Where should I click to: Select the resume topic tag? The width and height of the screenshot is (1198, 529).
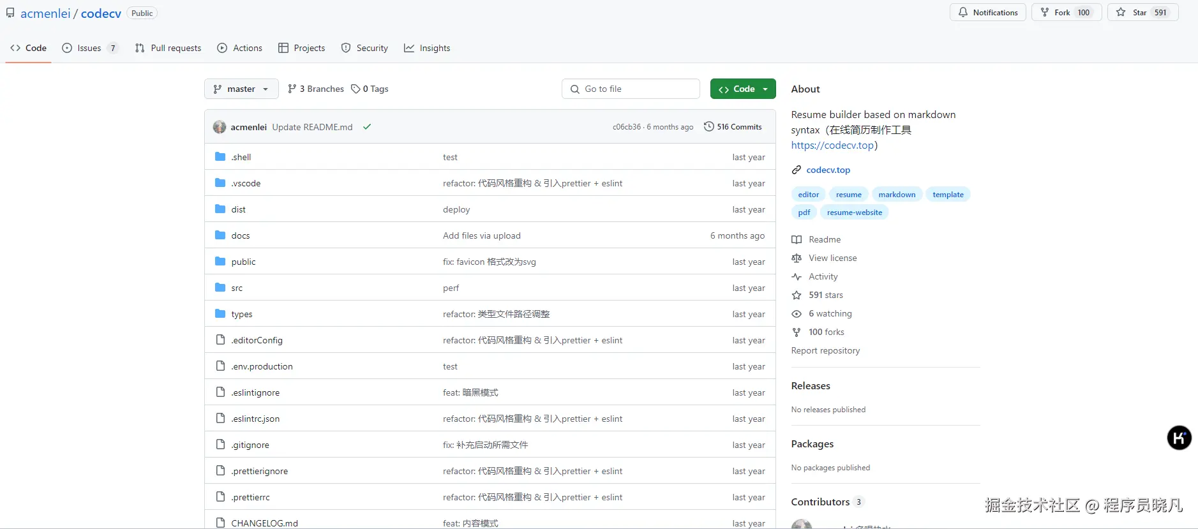click(848, 195)
